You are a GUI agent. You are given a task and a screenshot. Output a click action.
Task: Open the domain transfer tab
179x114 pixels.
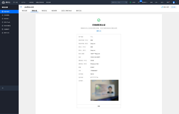click(x=54, y=11)
